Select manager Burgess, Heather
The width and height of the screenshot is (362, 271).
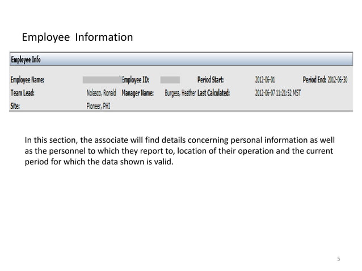(x=180, y=93)
